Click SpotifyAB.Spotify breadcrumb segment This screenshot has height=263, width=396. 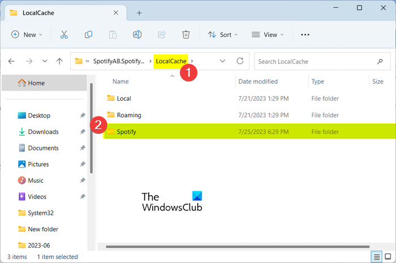pyautogui.click(x=119, y=61)
